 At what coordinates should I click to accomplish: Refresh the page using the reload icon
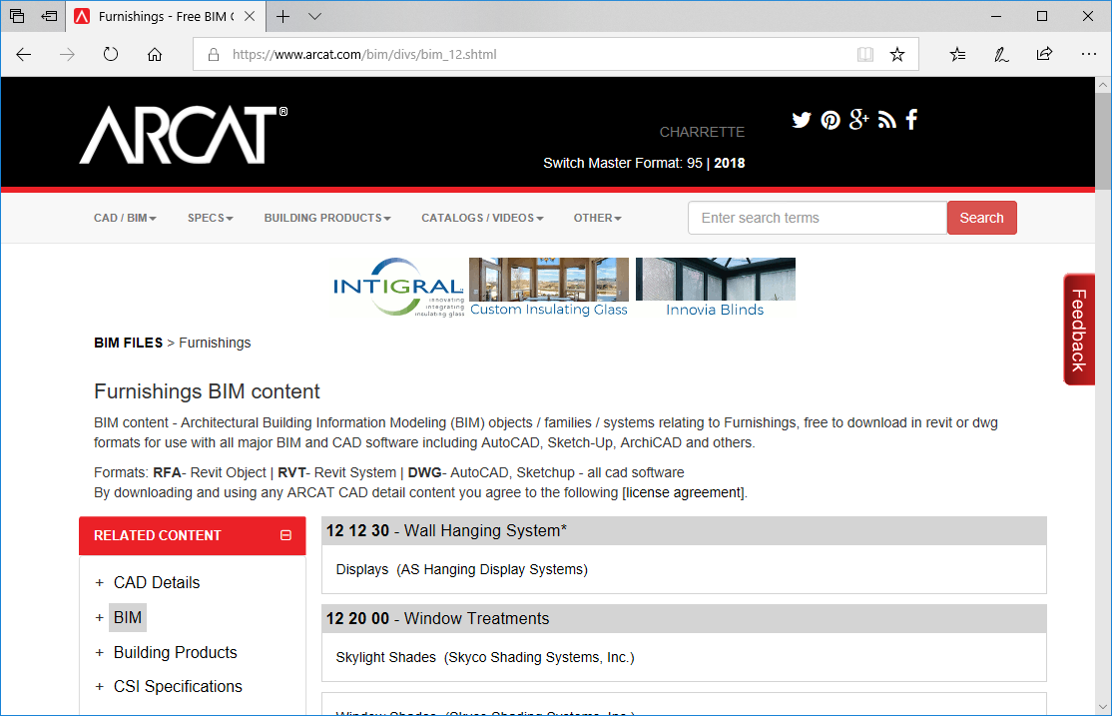[x=110, y=54]
